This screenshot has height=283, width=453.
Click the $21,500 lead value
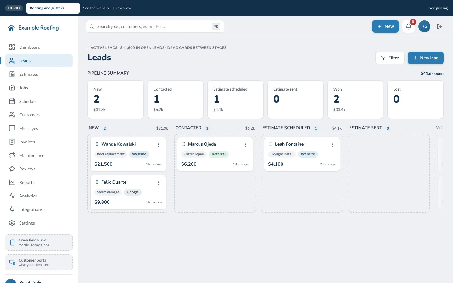coord(103,164)
